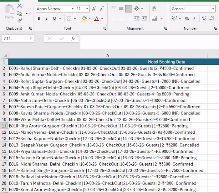Click the Copy icon
This screenshot has height=193, width=219.
pos(19,13)
